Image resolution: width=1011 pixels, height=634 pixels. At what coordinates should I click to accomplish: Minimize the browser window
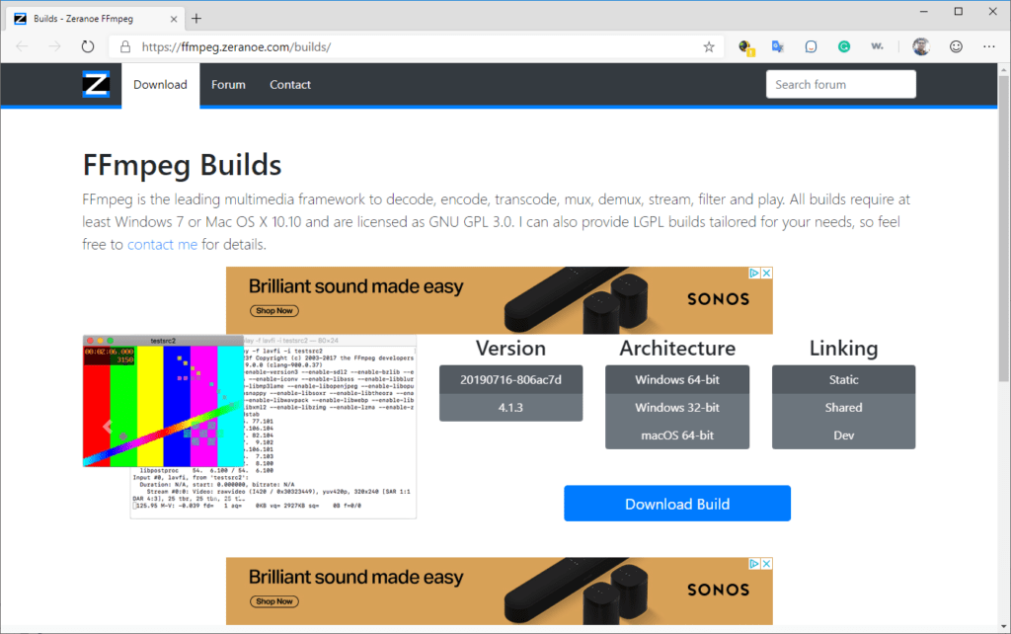(x=923, y=12)
